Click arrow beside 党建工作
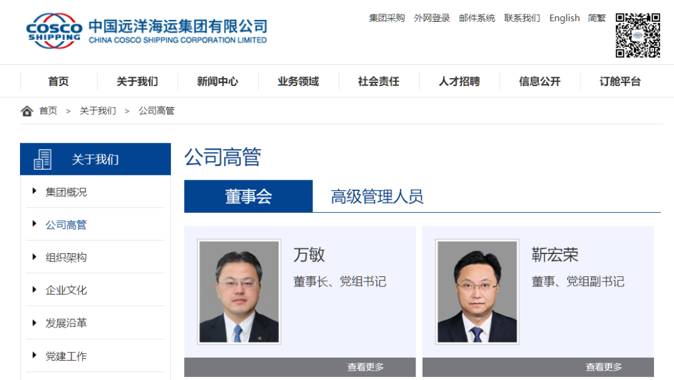This screenshot has height=380, width=674. point(34,355)
